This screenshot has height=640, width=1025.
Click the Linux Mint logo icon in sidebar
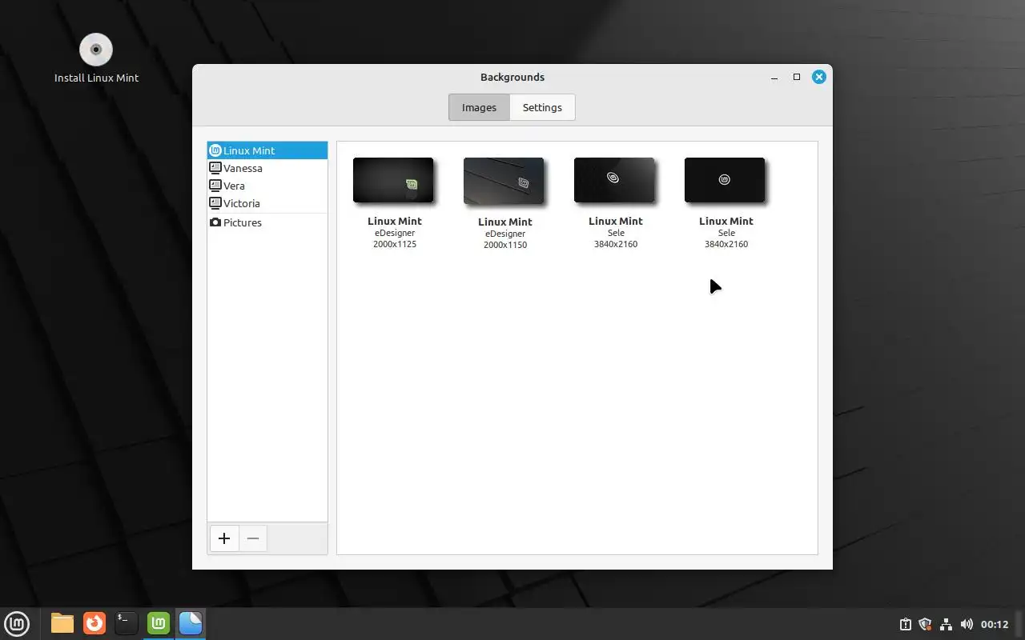click(x=215, y=150)
